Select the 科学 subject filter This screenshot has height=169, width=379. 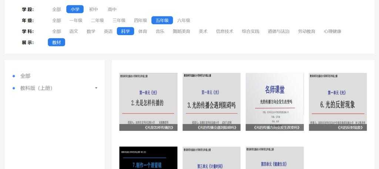pos(125,31)
